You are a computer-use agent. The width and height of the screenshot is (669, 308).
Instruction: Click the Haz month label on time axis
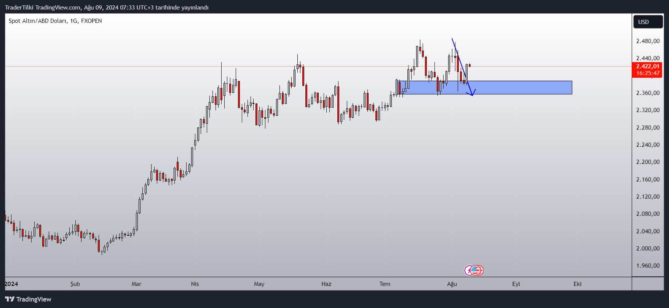326,284
